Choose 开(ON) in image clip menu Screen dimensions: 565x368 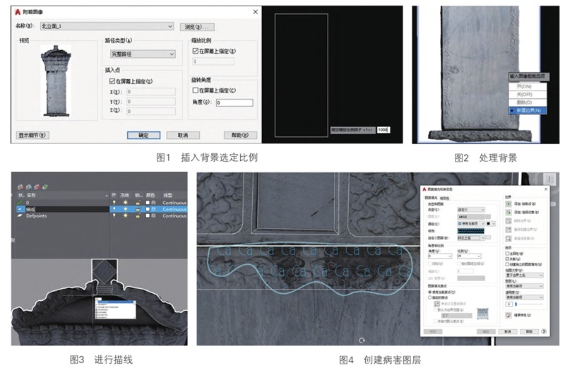click(x=528, y=86)
